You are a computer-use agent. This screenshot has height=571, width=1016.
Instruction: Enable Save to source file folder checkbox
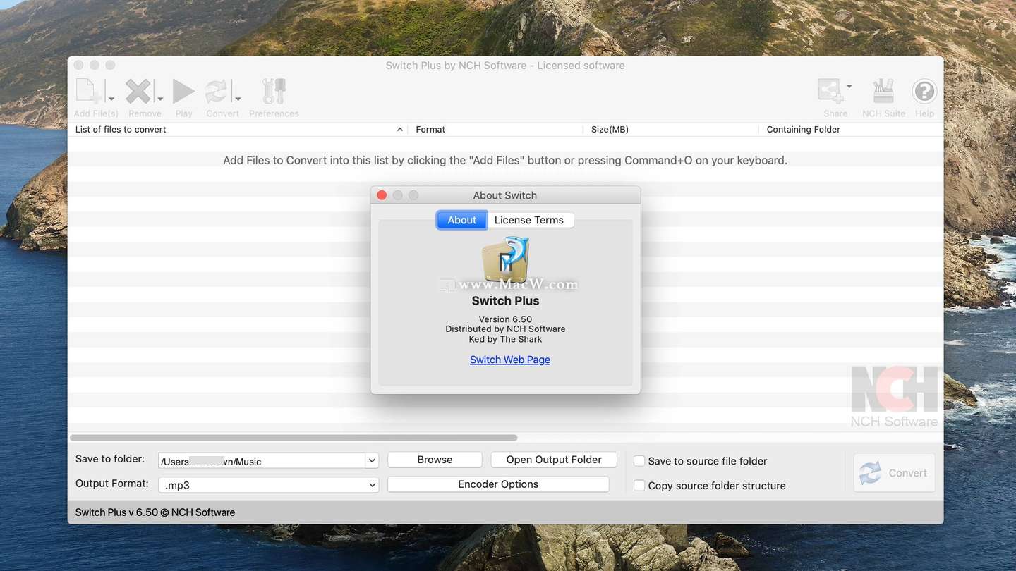click(x=639, y=461)
